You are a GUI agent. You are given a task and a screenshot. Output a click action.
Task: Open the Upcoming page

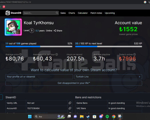click(110, 13)
